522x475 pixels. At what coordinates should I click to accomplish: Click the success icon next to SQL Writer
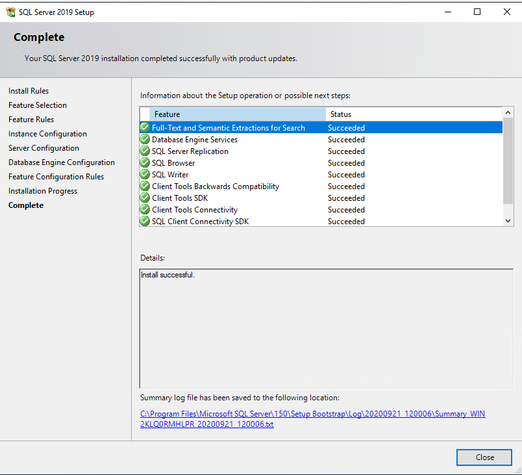point(145,175)
